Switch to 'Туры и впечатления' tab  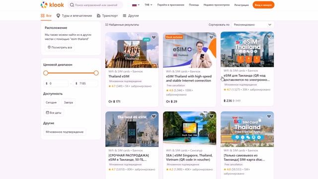[74, 15]
